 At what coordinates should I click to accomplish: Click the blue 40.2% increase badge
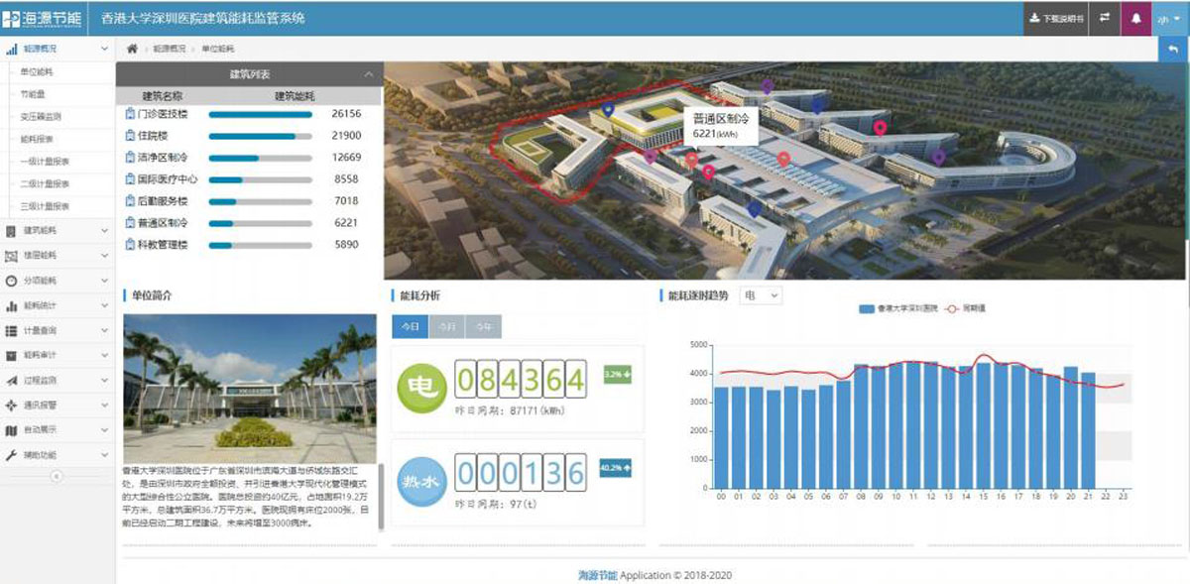[x=618, y=466]
